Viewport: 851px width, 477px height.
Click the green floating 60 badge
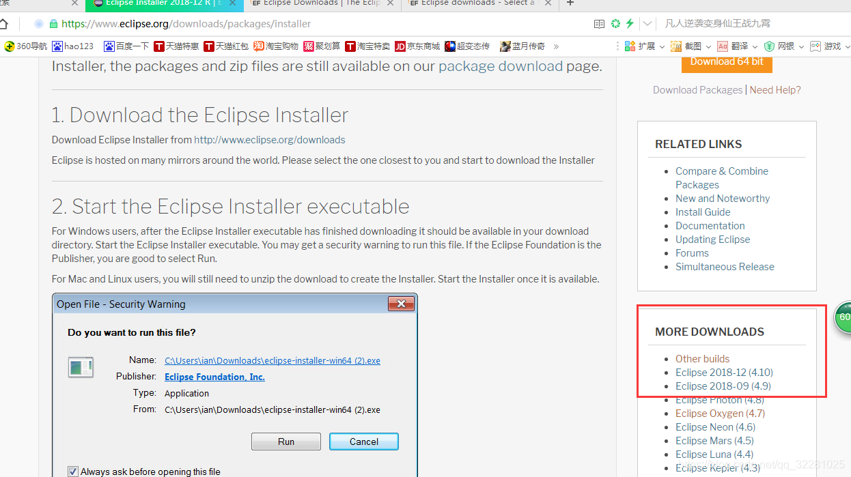coord(843,317)
